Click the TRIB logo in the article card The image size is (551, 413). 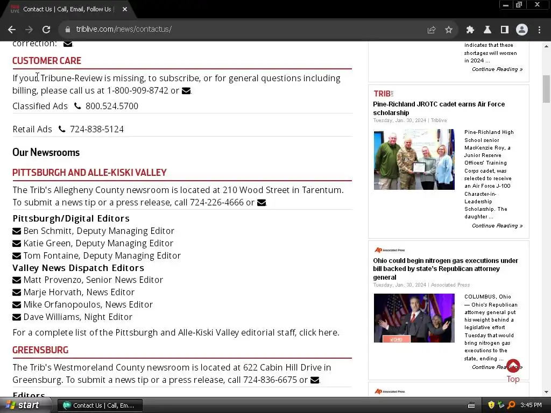point(383,94)
